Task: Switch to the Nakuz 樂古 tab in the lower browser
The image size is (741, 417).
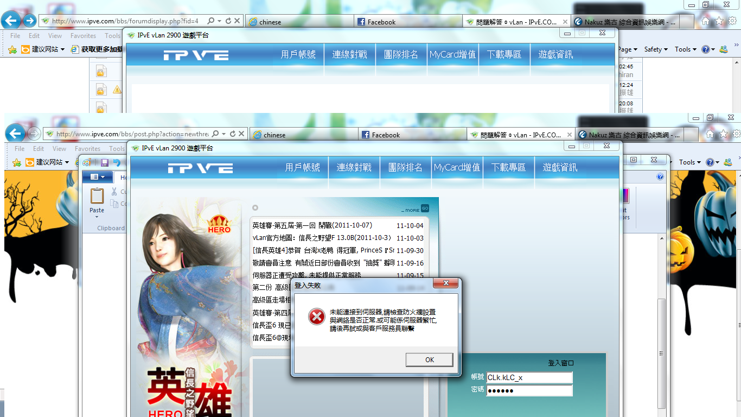Action: 630,135
